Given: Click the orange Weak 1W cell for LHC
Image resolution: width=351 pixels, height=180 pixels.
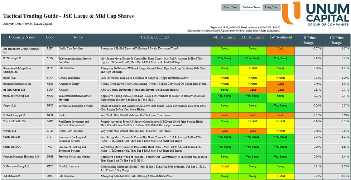Looking at the screenshot, I should 280,51.
